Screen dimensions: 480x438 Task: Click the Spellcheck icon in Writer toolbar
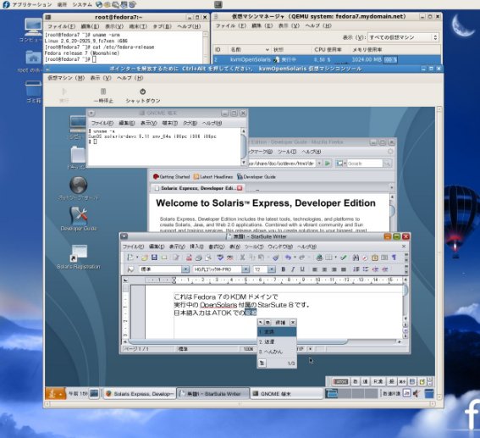[x=220, y=258]
